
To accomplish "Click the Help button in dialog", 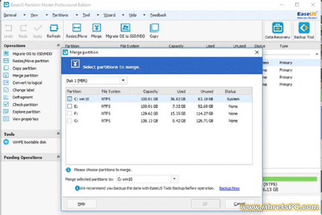I will [x=81, y=204].
